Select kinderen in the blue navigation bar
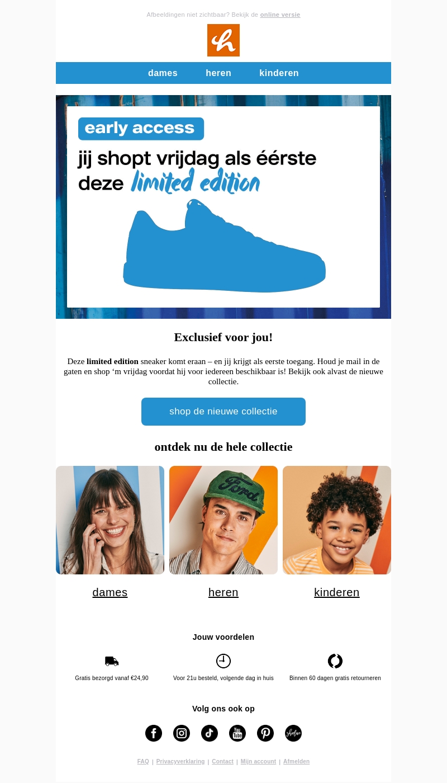The width and height of the screenshot is (447, 783). (279, 73)
